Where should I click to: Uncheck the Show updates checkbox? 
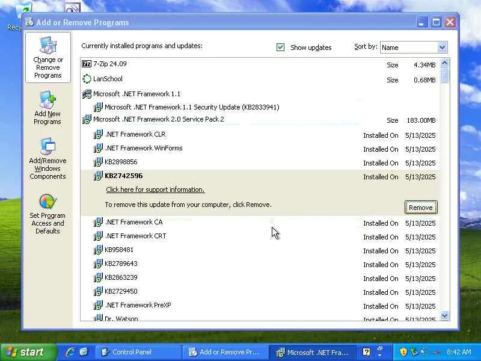click(x=280, y=48)
